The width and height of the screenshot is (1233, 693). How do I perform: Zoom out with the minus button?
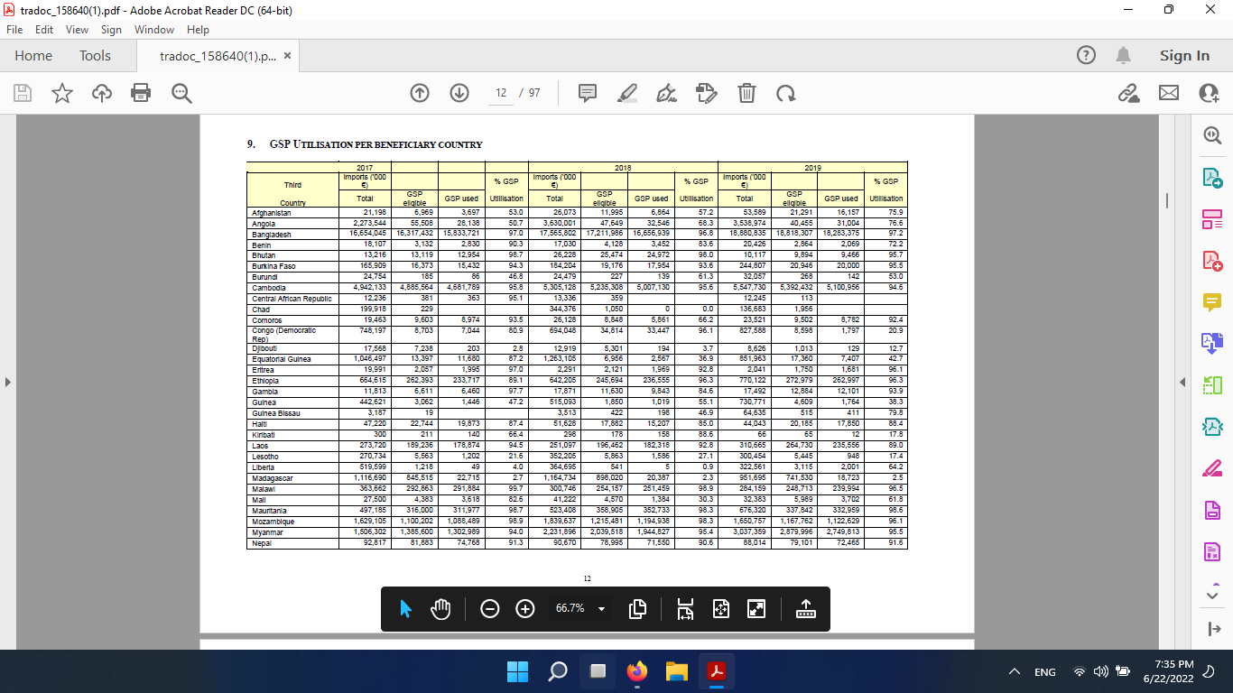click(490, 609)
